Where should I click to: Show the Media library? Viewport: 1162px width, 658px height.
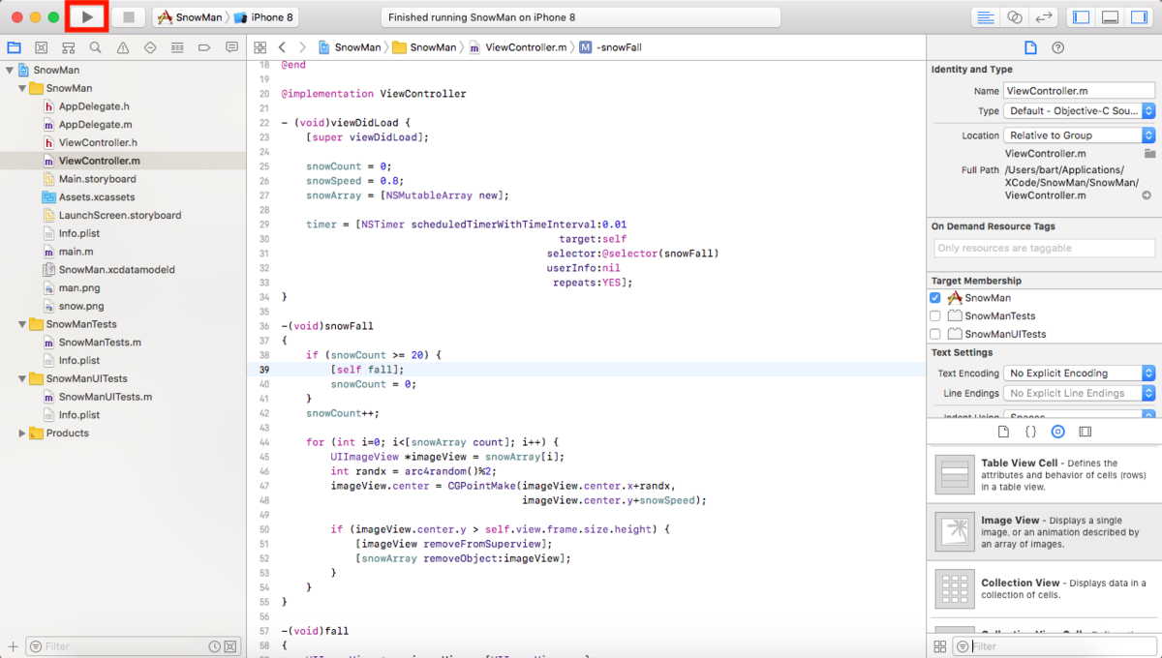(x=1086, y=432)
